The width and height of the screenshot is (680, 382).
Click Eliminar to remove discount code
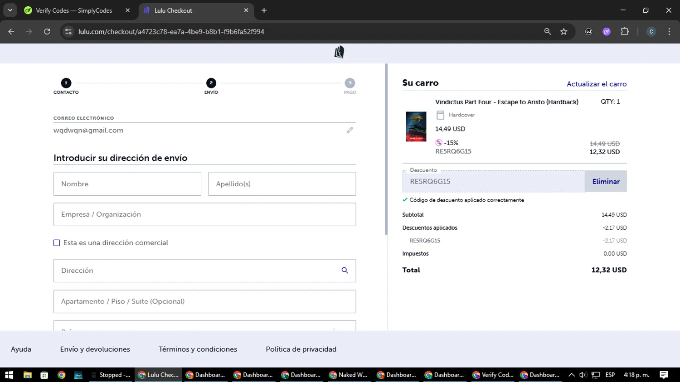(606, 181)
